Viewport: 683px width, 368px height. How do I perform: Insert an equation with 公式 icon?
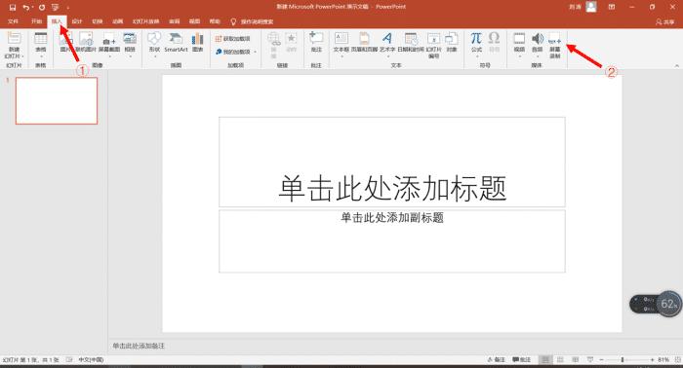pyautogui.click(x=476, y=38)
